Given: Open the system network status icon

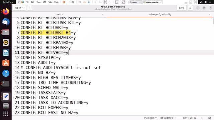Looking at the screenshot, I should [x=201, y=2].
